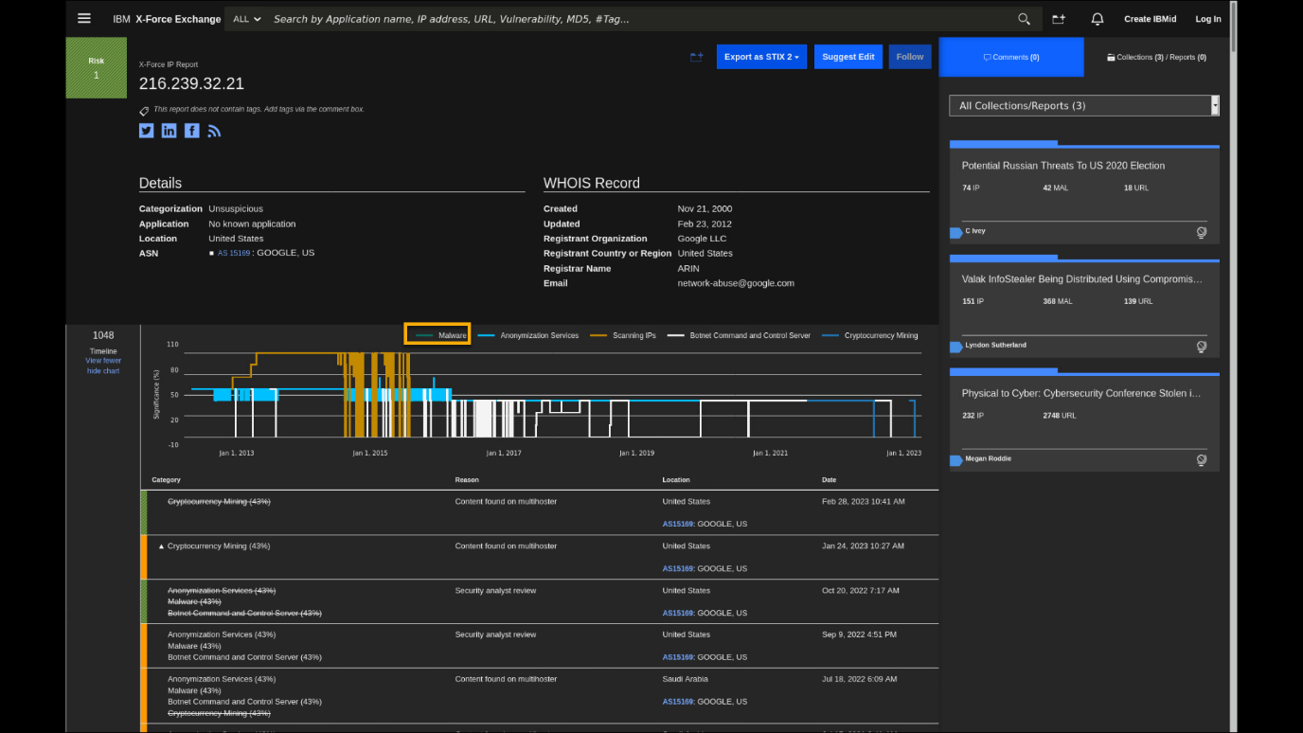The height and width of the screenshot is (733, 1303).
Task: Expand the Jan 24, 2023 Cryptocurrency Mining row
Action: coord(161,546)
